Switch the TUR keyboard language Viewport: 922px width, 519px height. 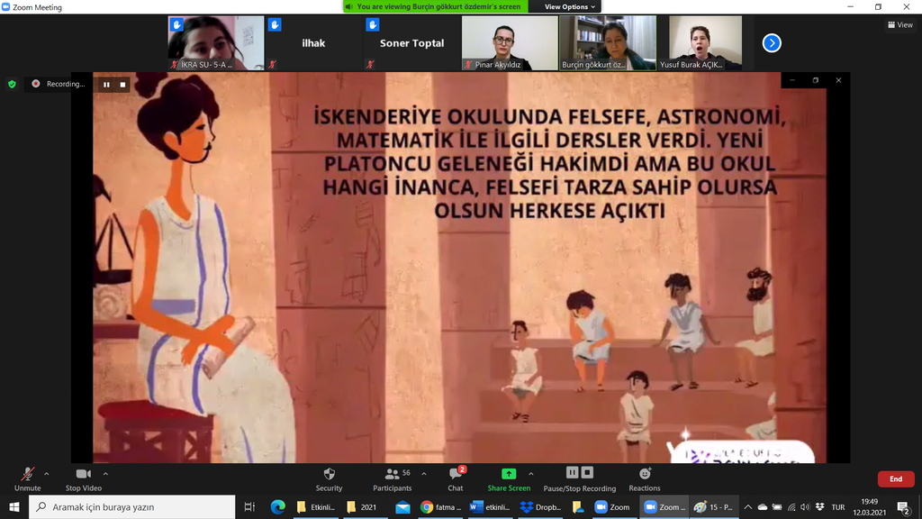tap(838, 506)
